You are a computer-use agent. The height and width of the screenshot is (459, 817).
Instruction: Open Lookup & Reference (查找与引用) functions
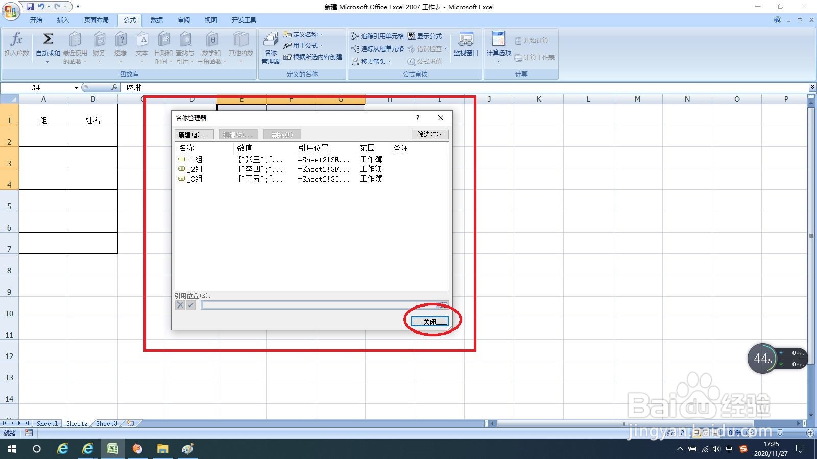pos(185,47)
